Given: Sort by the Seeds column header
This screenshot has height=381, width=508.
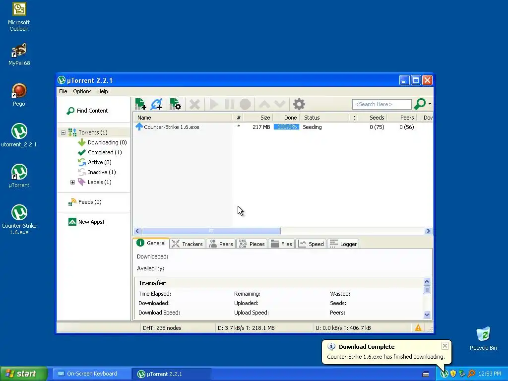Looking at the screenshot, I should 373,118.
